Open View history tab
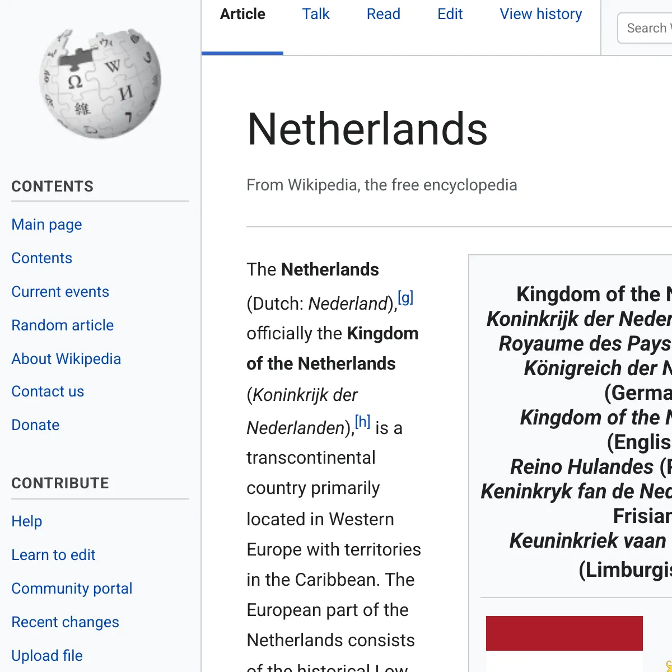Image resolution: width=672 pixels, height=672 pixels. pos(541,14)
